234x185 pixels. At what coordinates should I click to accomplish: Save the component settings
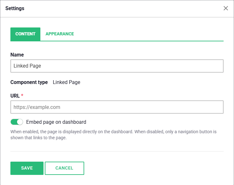27,168
